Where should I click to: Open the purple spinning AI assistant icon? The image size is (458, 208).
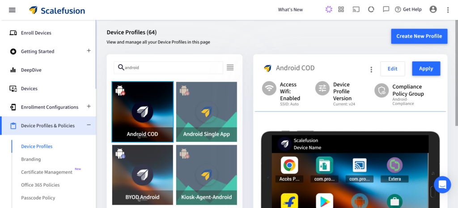tap(329, 10)
